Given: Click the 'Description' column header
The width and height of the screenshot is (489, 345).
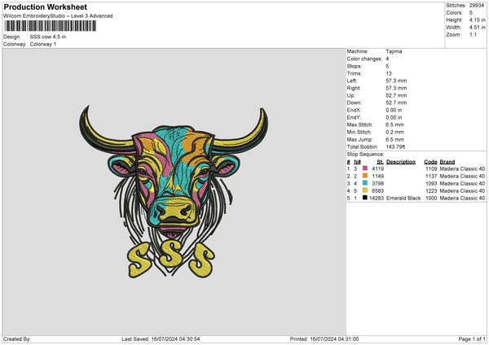Looking at the screenshot, I should [x=401, y=162].
